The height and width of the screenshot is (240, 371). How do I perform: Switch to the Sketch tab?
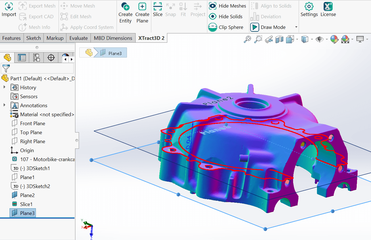pos(34,38)
